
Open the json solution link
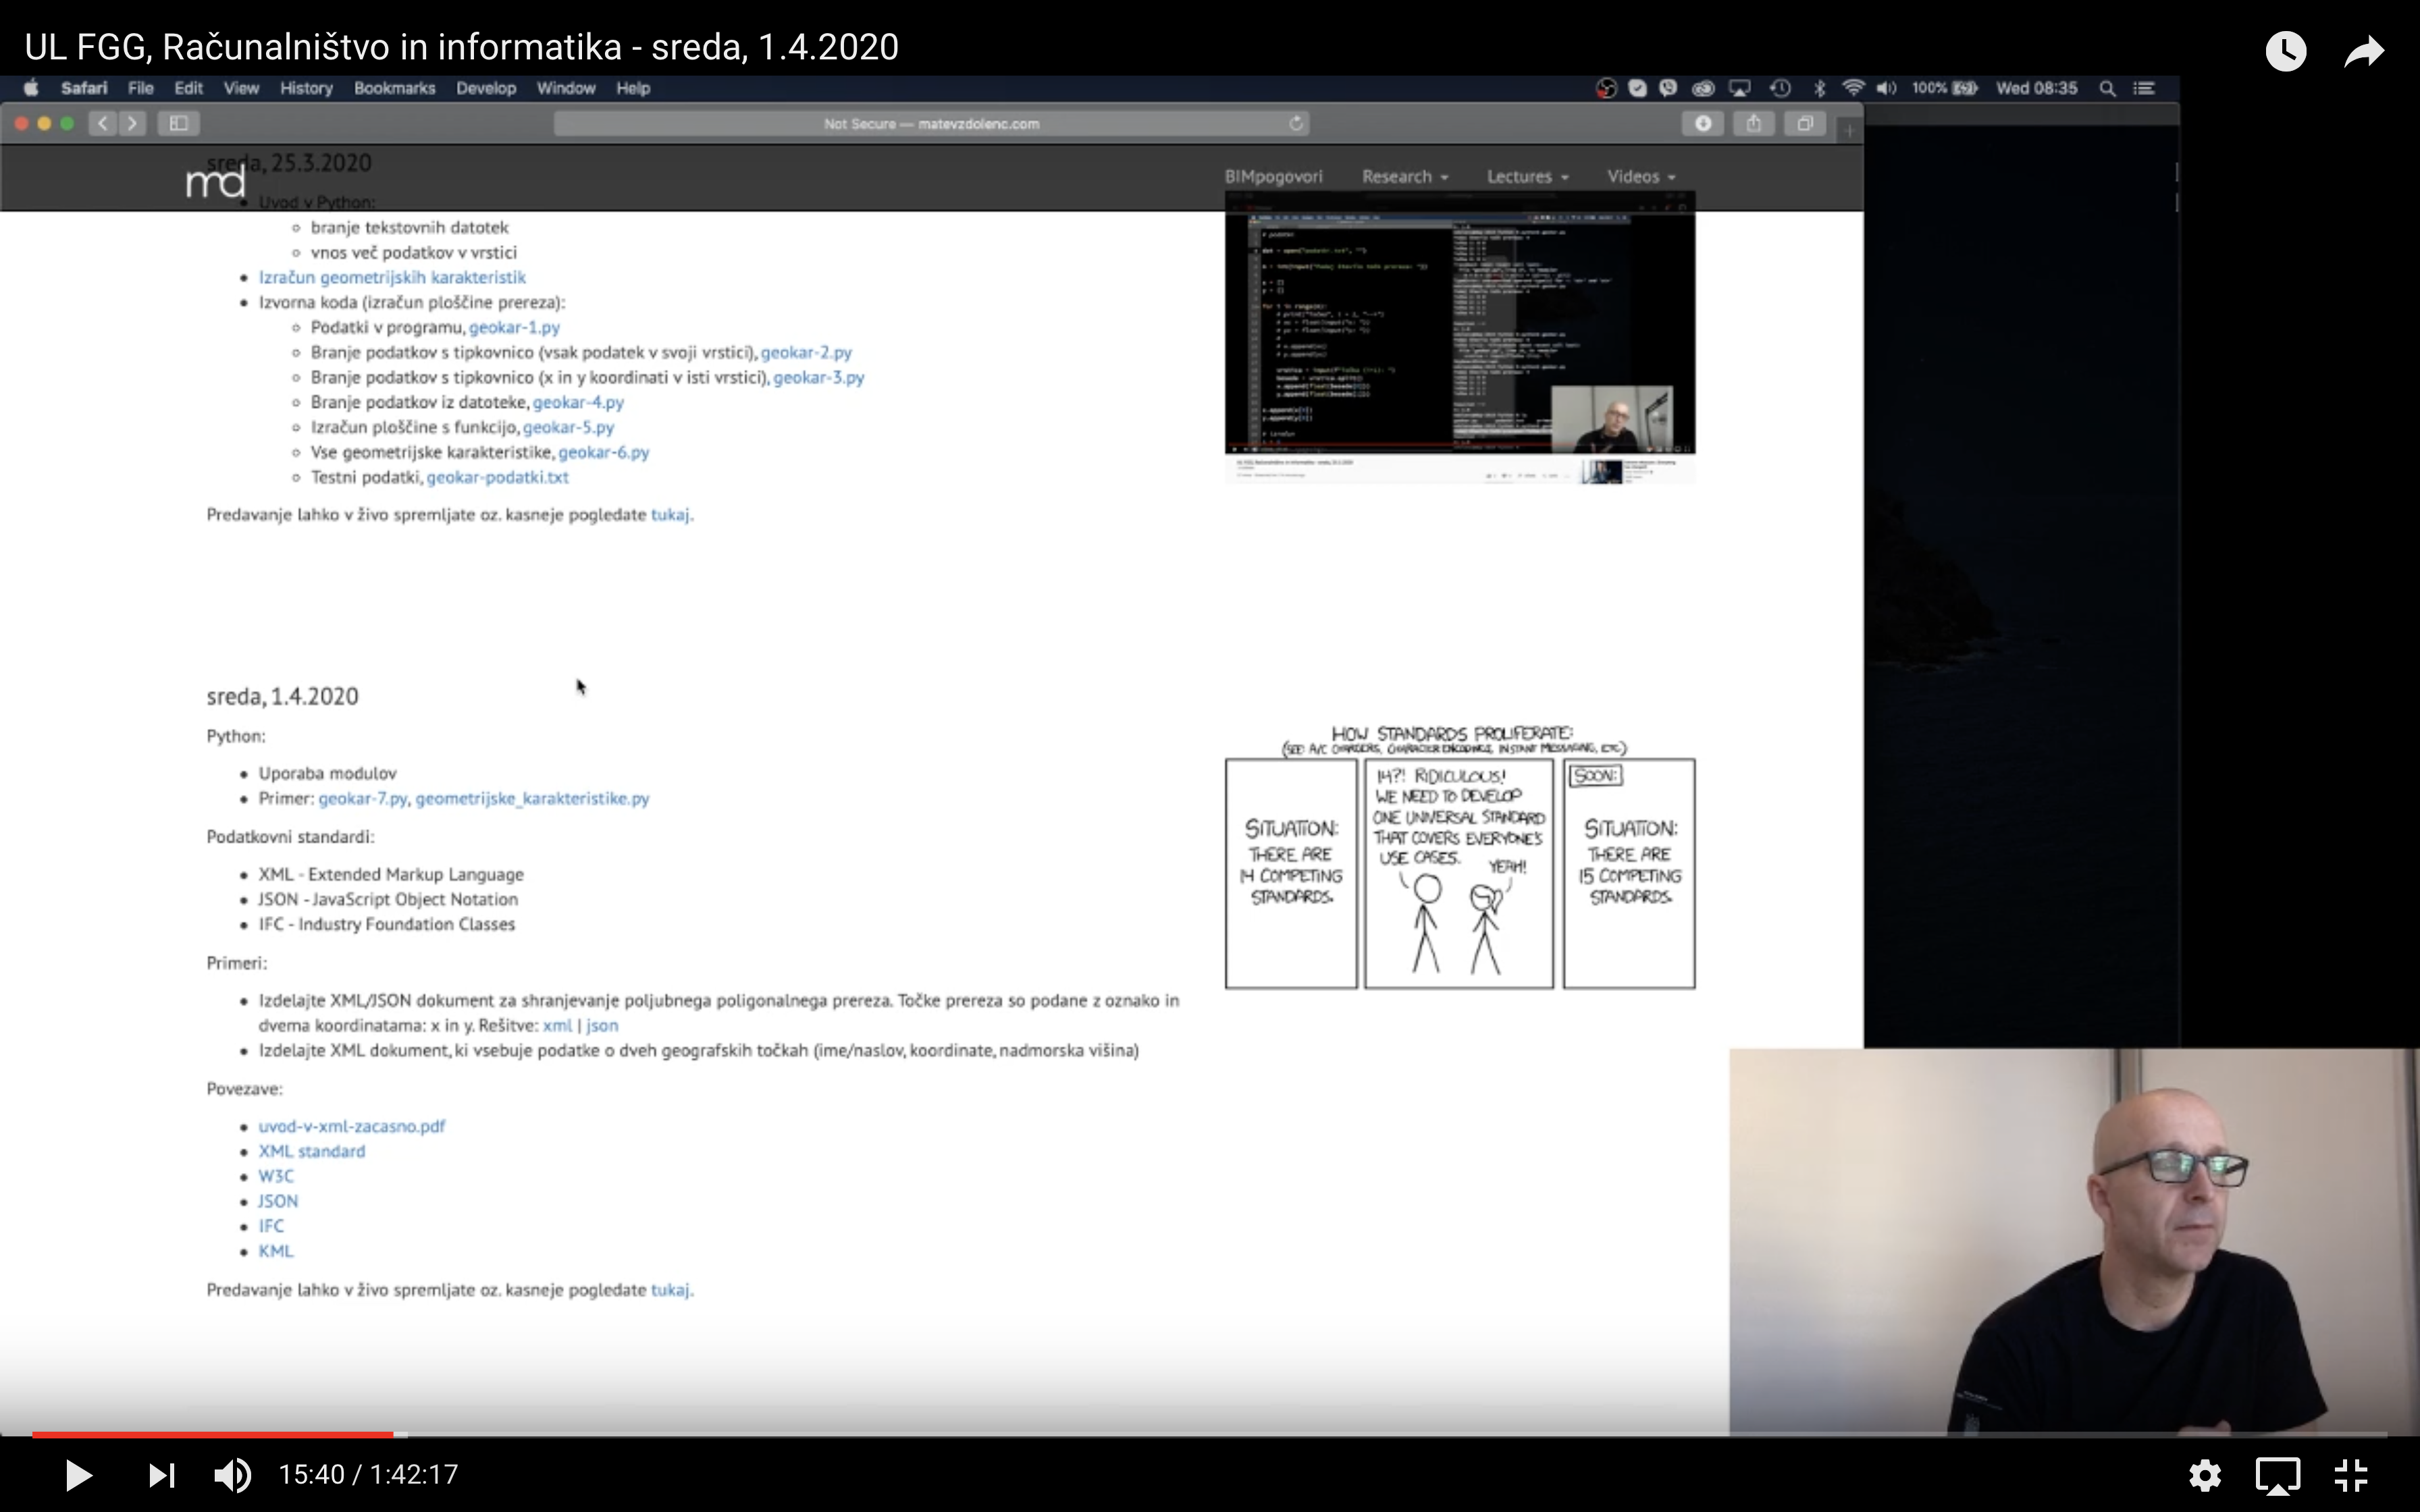(x=602, y=1025)
